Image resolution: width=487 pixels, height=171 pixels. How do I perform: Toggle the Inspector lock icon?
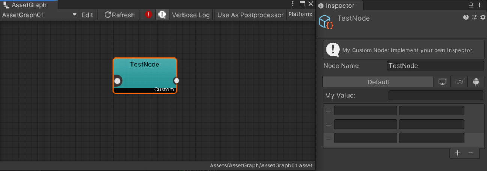click(x=471, y=5)
